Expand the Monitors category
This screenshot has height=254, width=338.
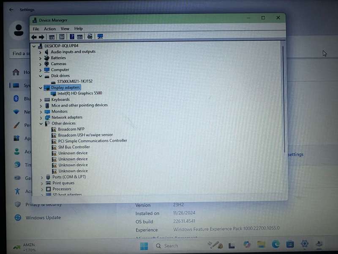pyautogui.click(x=41, y=112)
